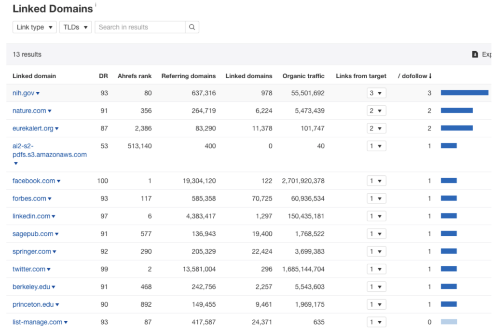Open the springer.com linked domain

coord(31,251)
